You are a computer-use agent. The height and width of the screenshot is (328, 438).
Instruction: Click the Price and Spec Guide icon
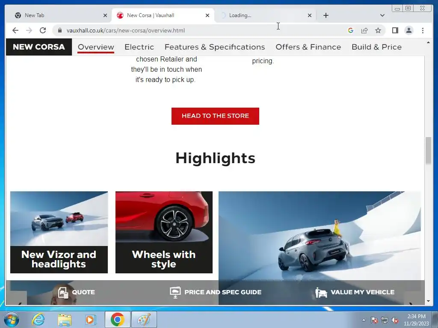[x=175, y=292]
